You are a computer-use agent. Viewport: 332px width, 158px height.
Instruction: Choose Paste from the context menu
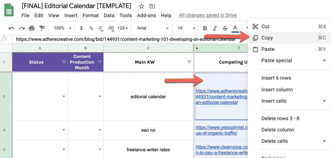pos(290,49)
